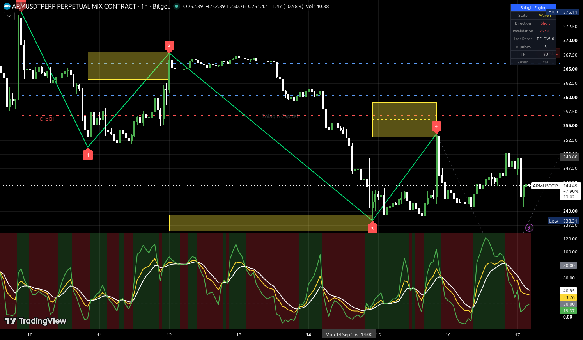Click the Solagin Engine table header

coord(533,8)
